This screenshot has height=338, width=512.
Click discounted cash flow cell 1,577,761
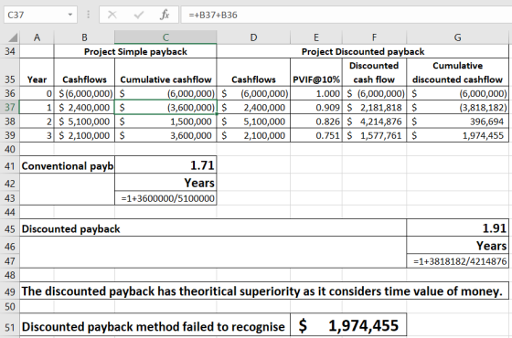coord(374,135)
